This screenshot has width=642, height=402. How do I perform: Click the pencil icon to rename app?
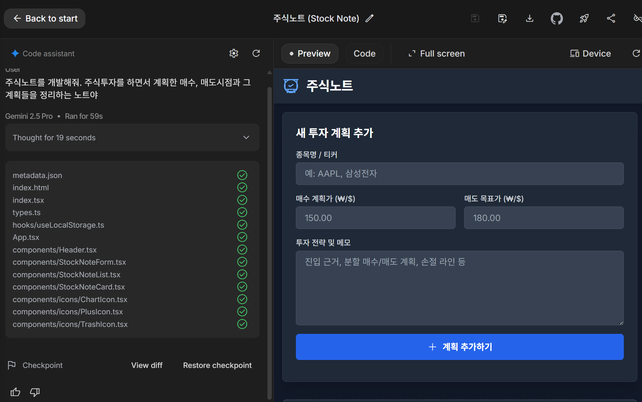(370, 19)
